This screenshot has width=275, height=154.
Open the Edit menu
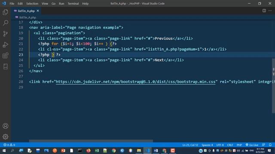point(20,3)
